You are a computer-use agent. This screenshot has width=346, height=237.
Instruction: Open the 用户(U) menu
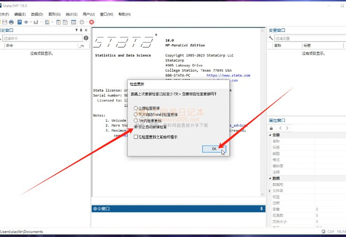pyautogui.click(x=89, y=14)
